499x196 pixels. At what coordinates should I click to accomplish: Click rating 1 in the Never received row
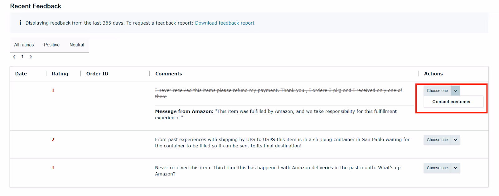(53, 168)
